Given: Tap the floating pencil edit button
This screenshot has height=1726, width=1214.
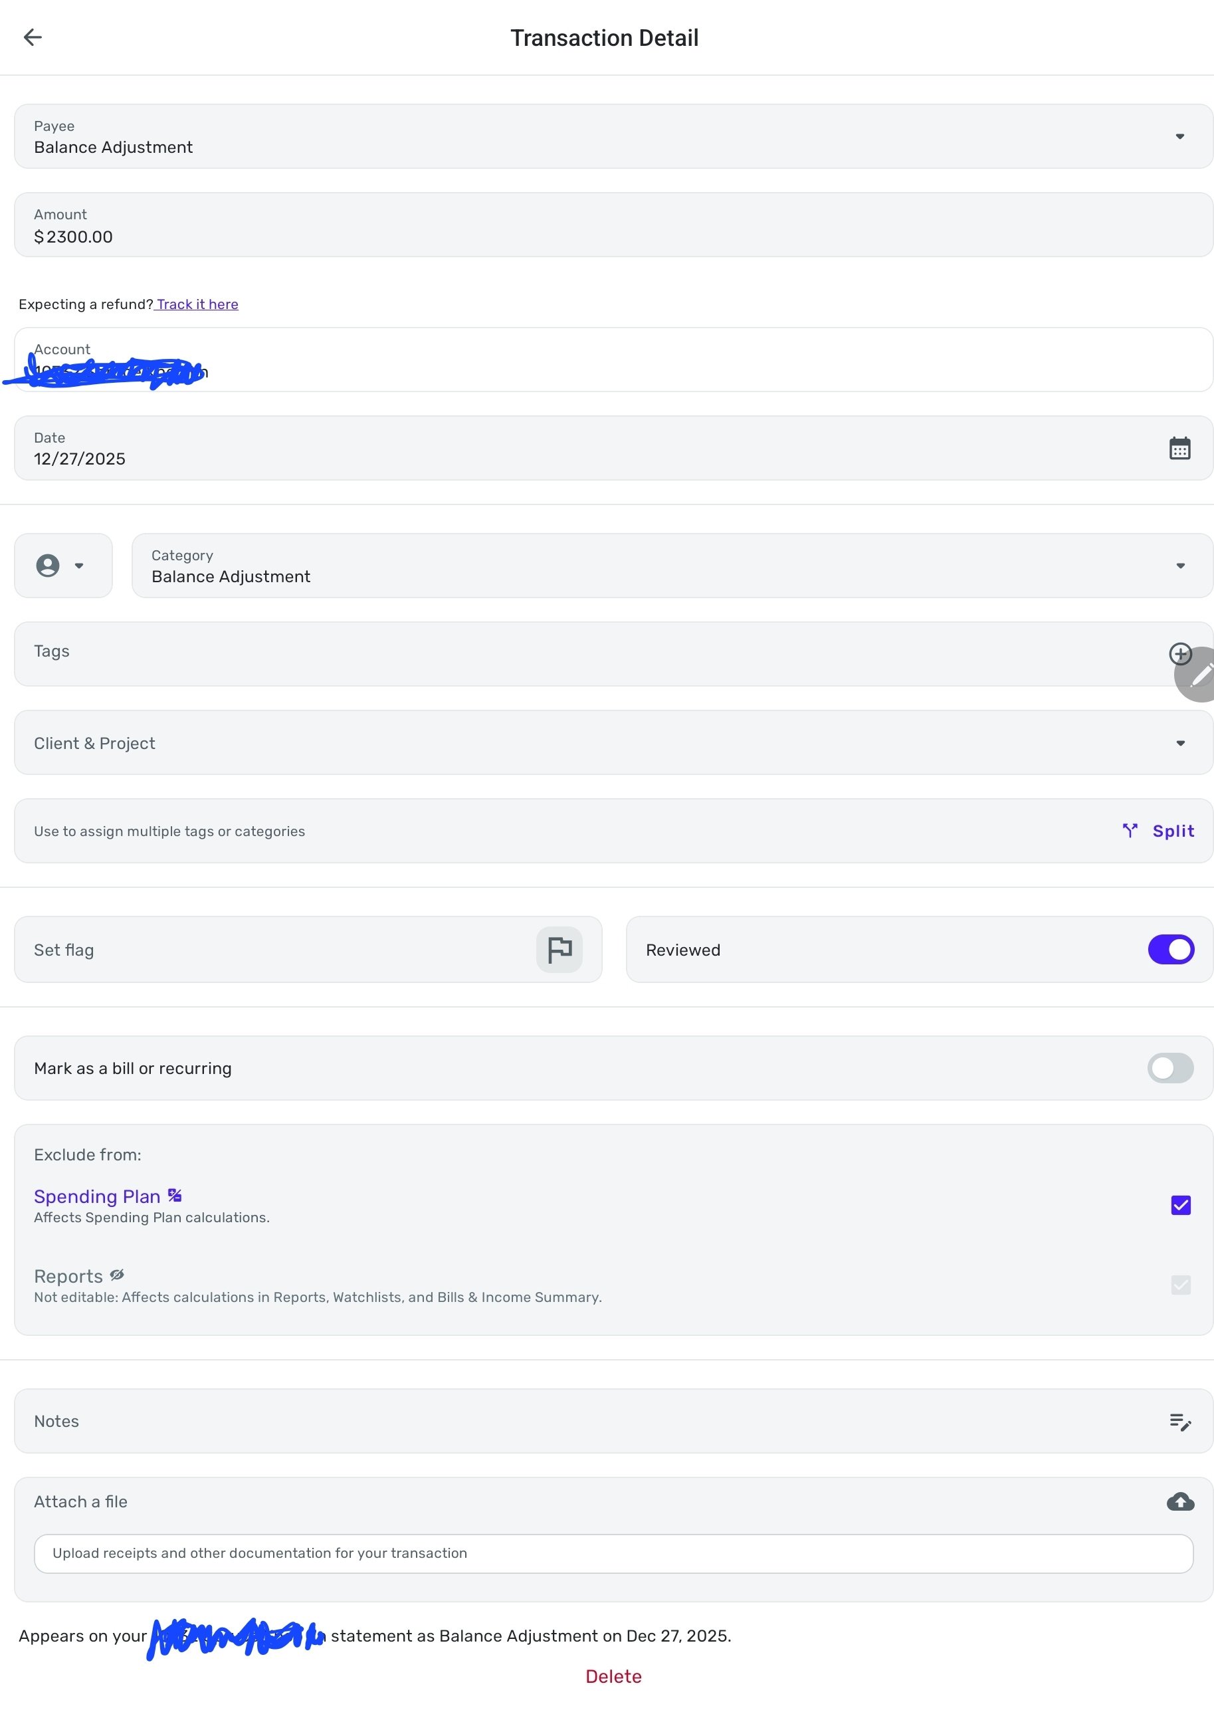Looking at the screenshot, I should (x=1196, y=675).
